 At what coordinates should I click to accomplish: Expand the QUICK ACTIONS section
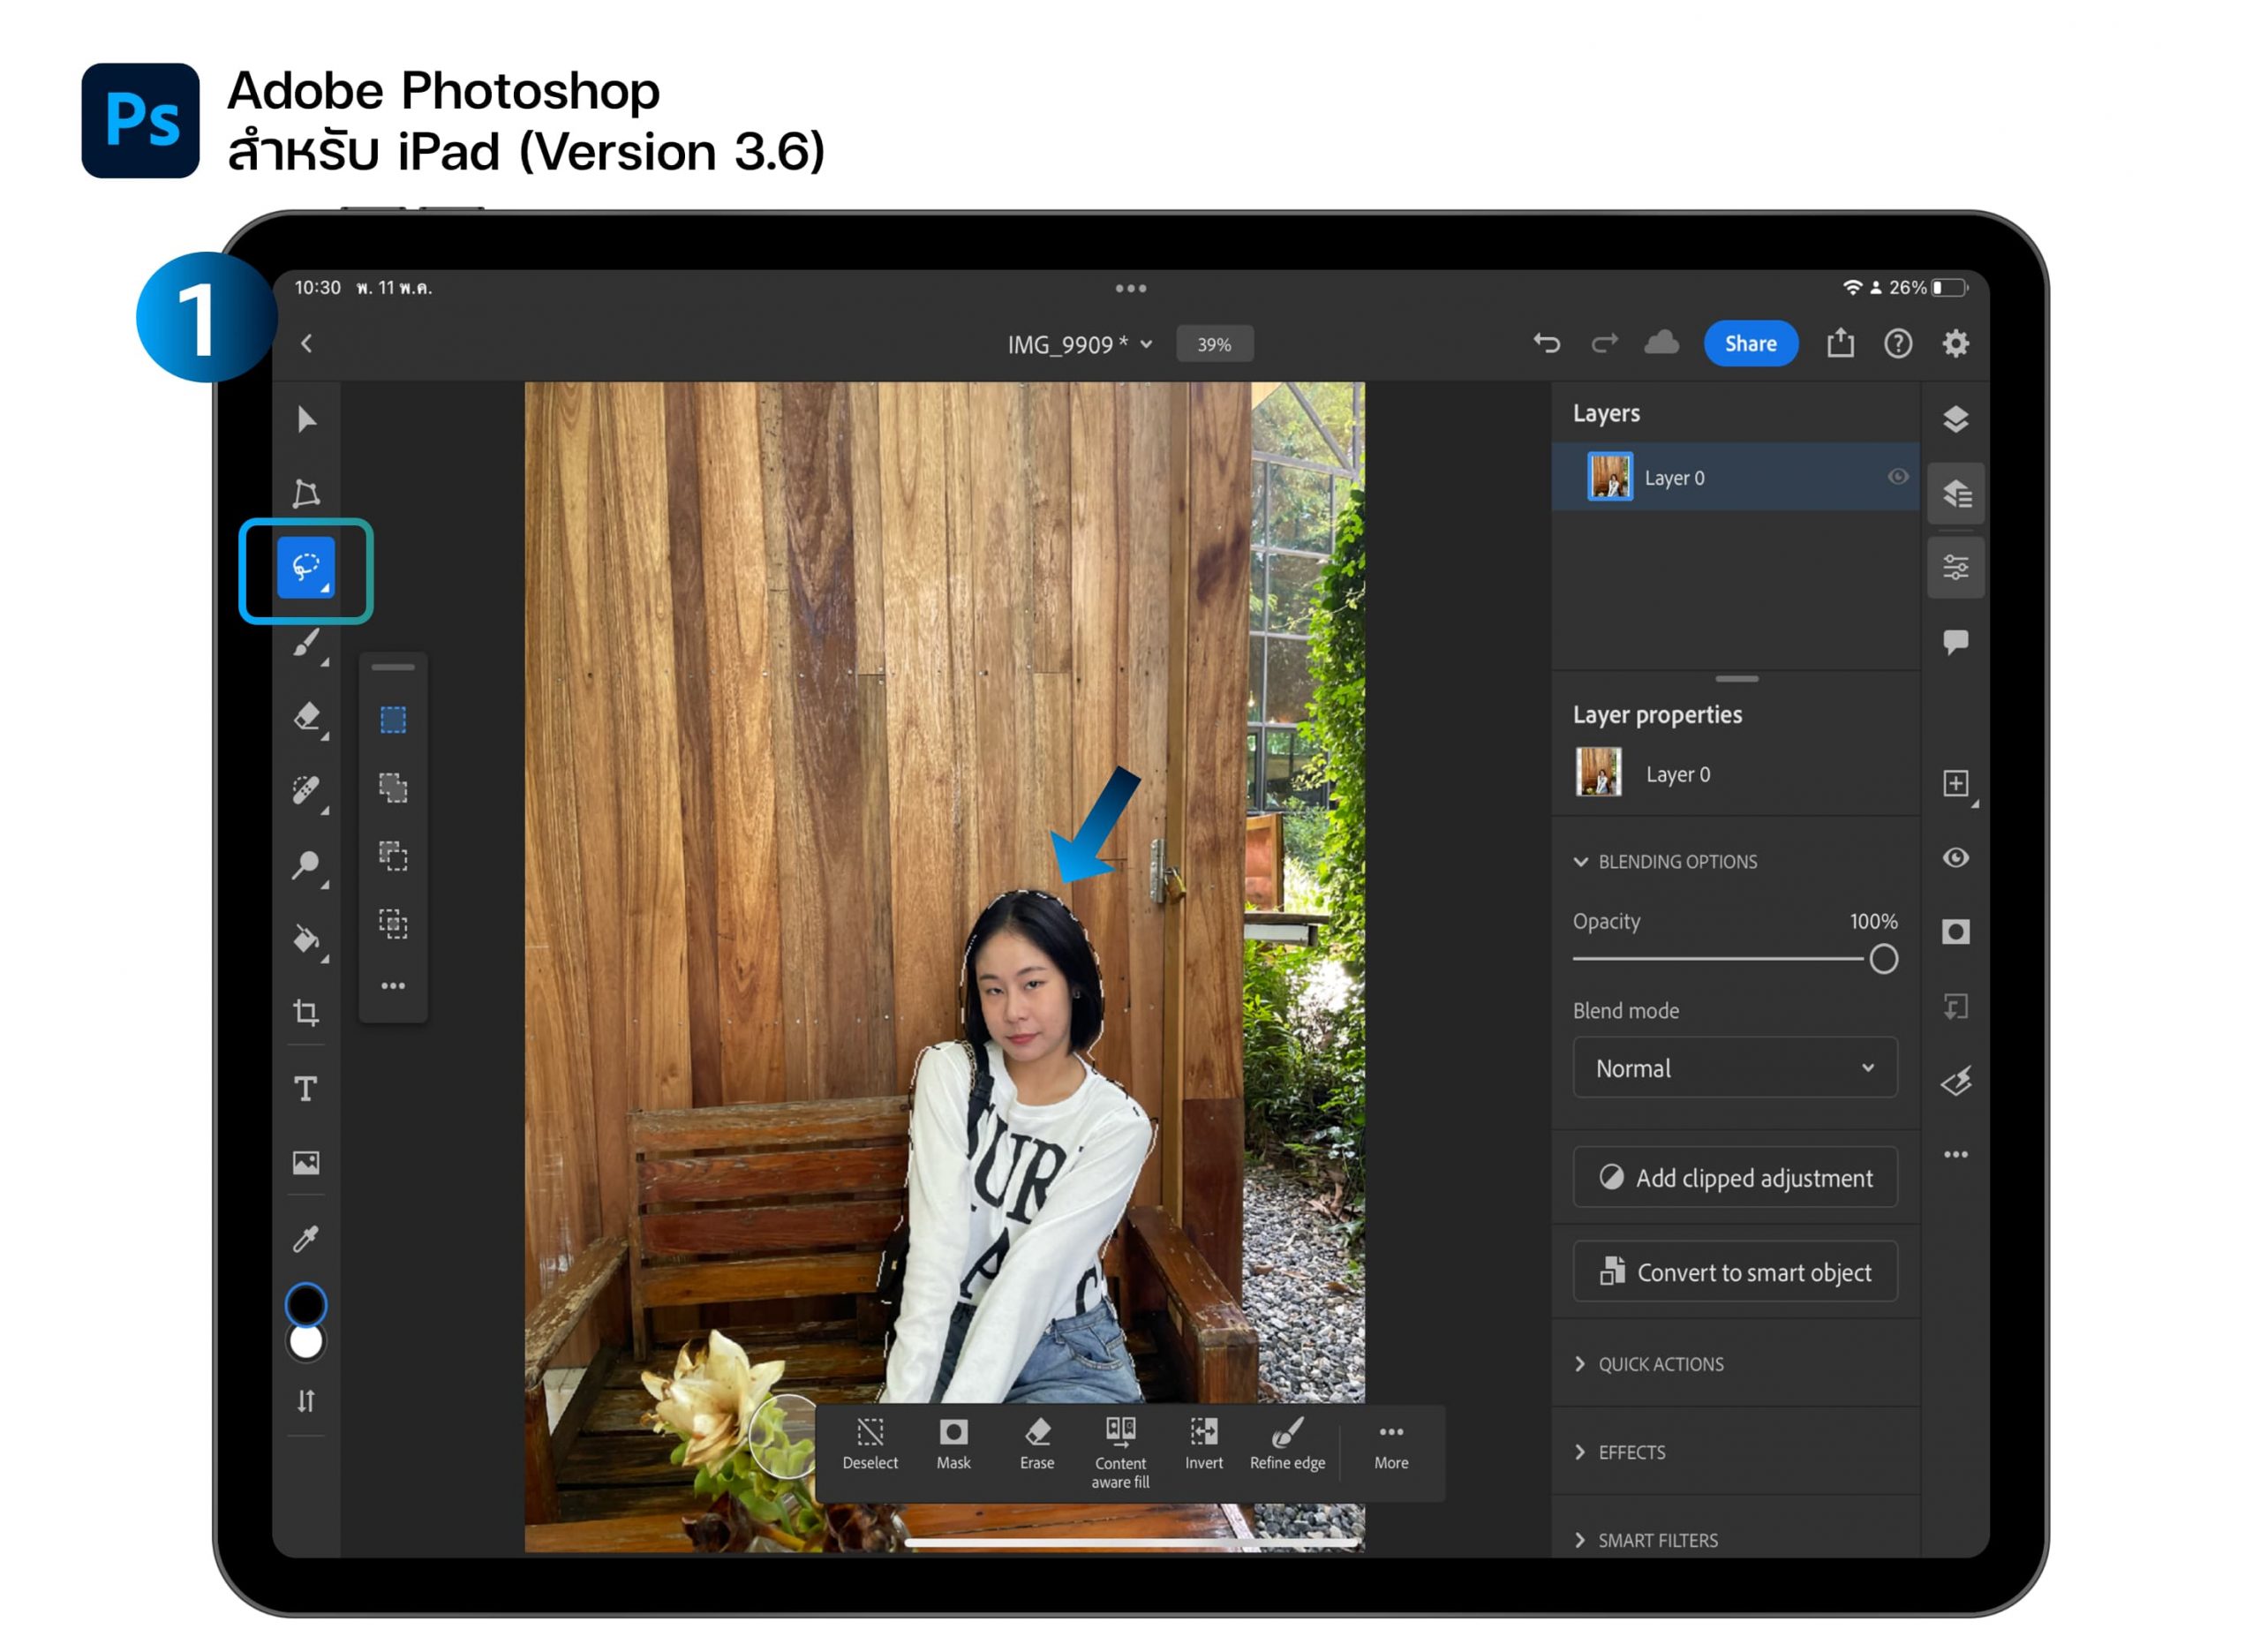[1660, 1364]
